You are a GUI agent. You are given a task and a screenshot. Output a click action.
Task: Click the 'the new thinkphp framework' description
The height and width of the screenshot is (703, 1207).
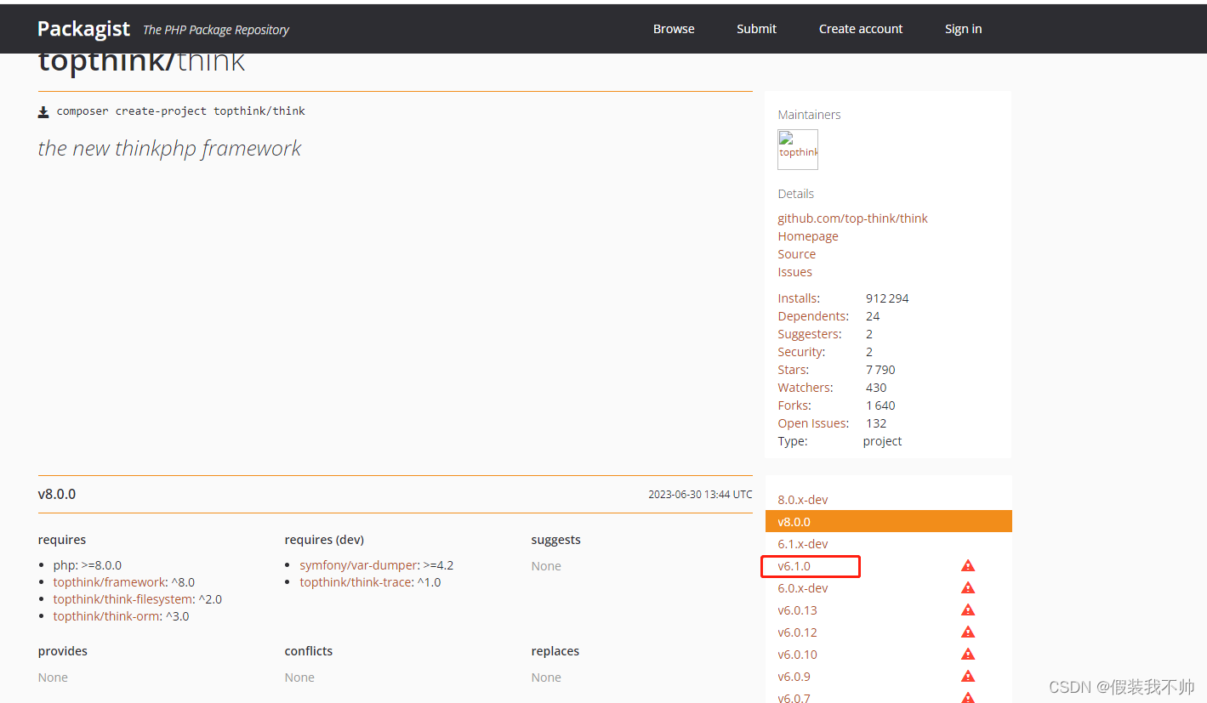pos(169,148)
